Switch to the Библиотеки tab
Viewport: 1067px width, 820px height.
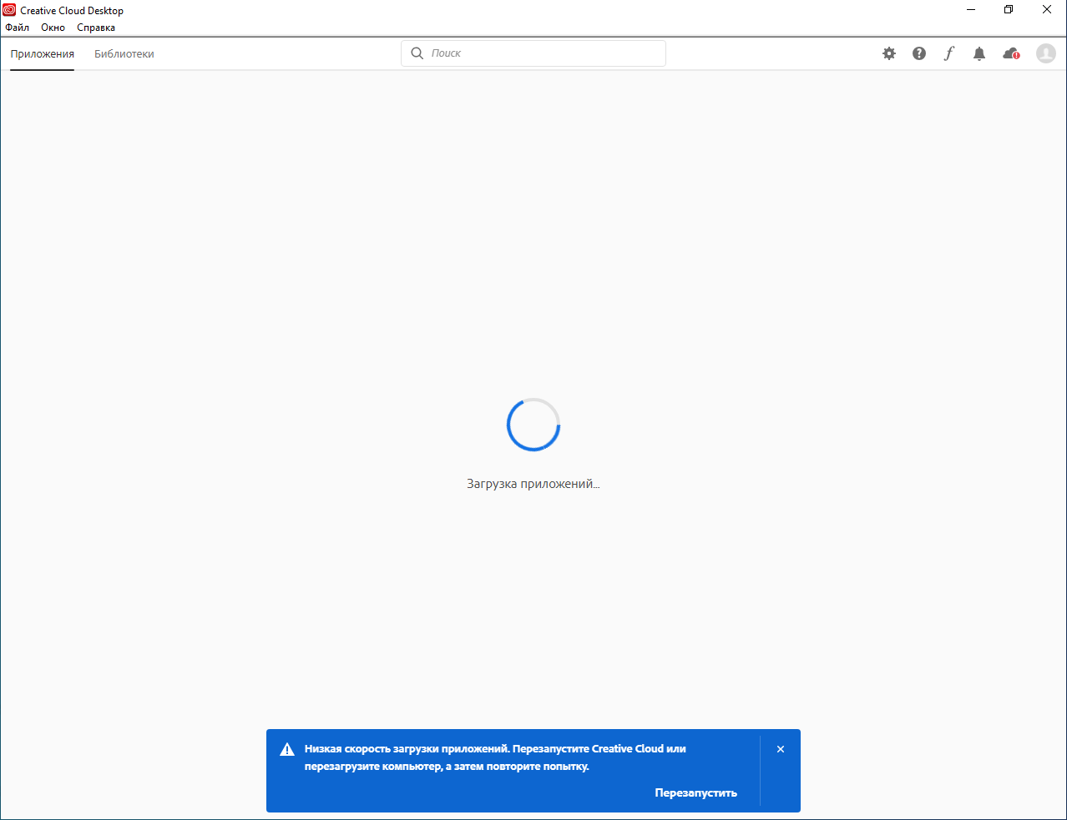point(124,54)
